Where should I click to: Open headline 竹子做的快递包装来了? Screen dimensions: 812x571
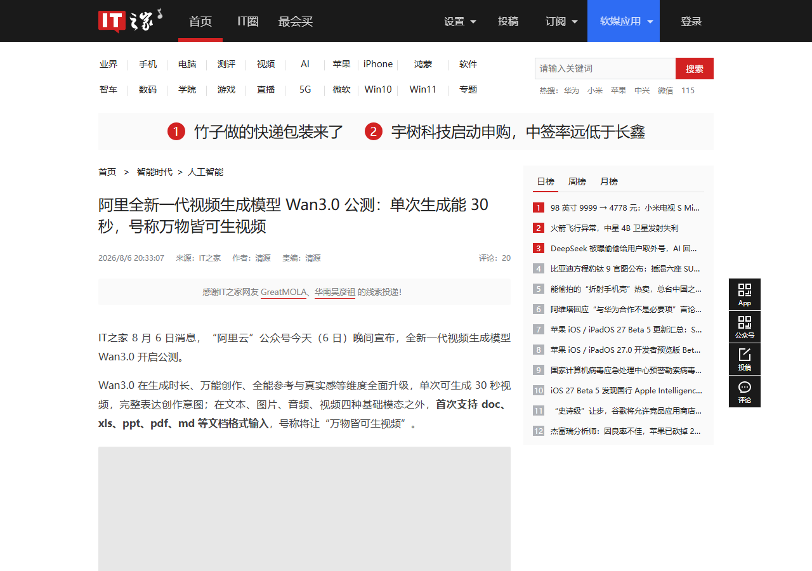[x=268, y=132]
